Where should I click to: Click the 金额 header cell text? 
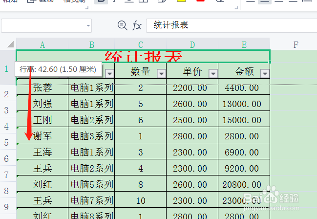244,71
